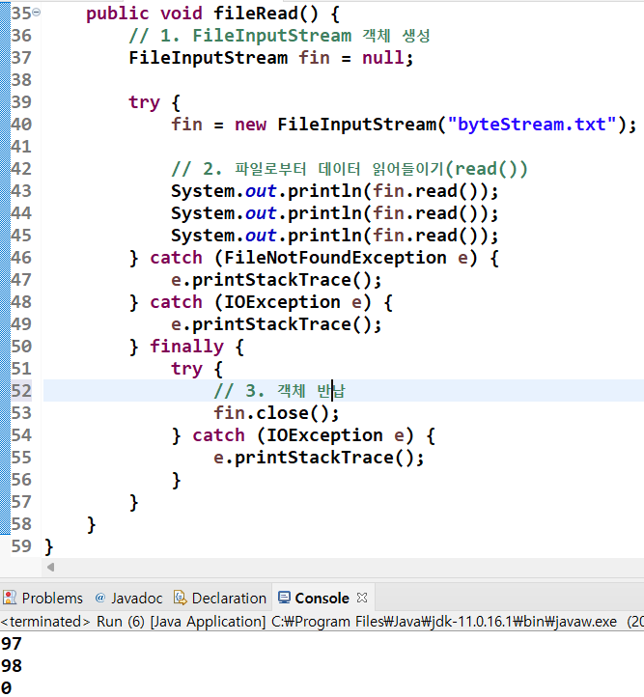Open the Javadoc tab
Viewport: 644px width, 697px height.
(128, 599)
